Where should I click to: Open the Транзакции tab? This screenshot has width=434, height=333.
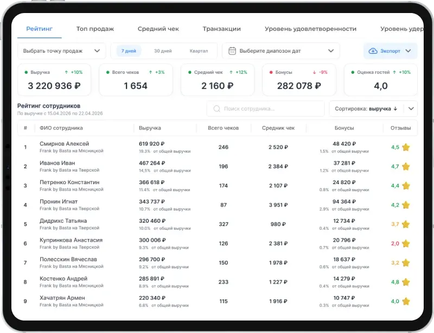(222, 29)
